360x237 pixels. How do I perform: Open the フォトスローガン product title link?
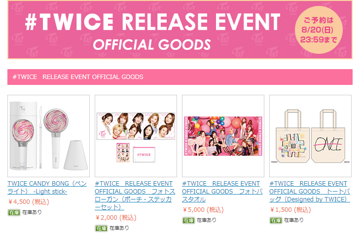click(x=135, y=195)
